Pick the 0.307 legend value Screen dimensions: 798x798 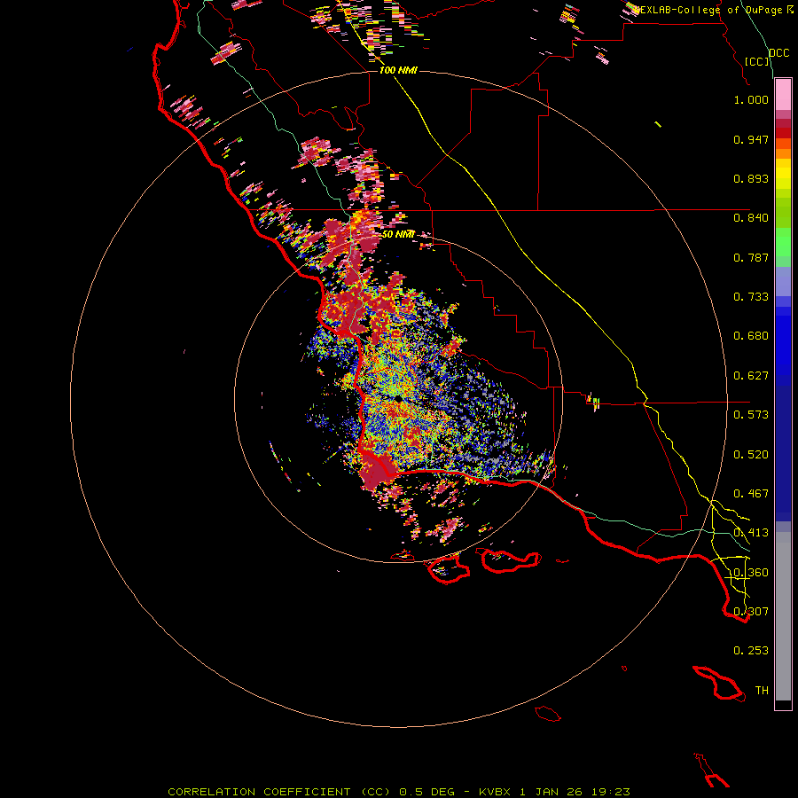tap(751, 612)
